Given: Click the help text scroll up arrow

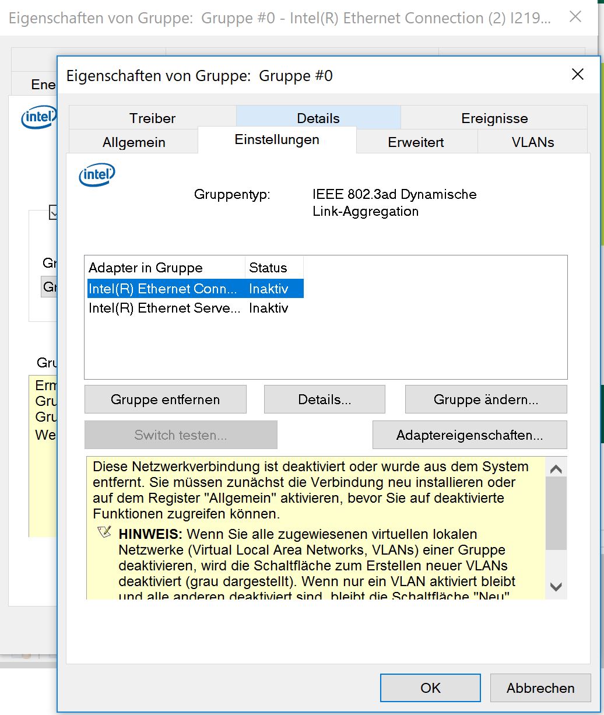Looking at the screenshot, I should 556,469.
